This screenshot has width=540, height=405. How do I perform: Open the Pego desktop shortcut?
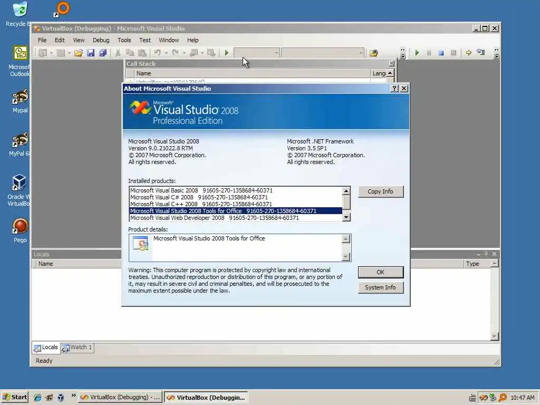click(x=20, y=230)
